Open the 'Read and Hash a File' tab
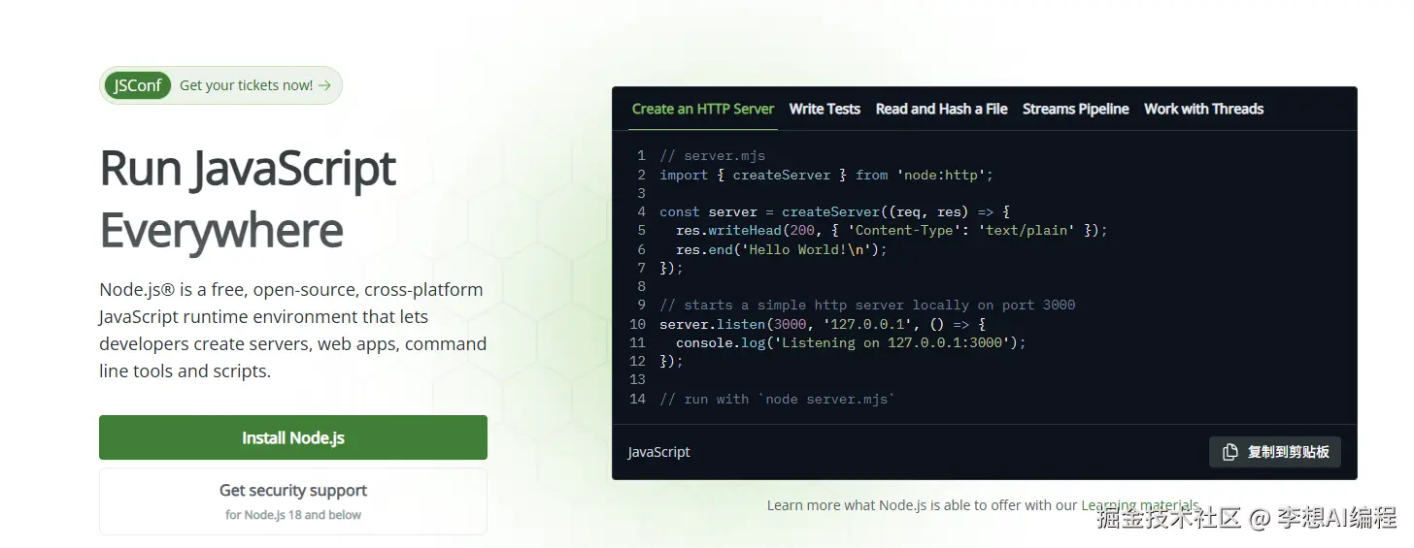 pyautogui.click(x=942, y=109)
